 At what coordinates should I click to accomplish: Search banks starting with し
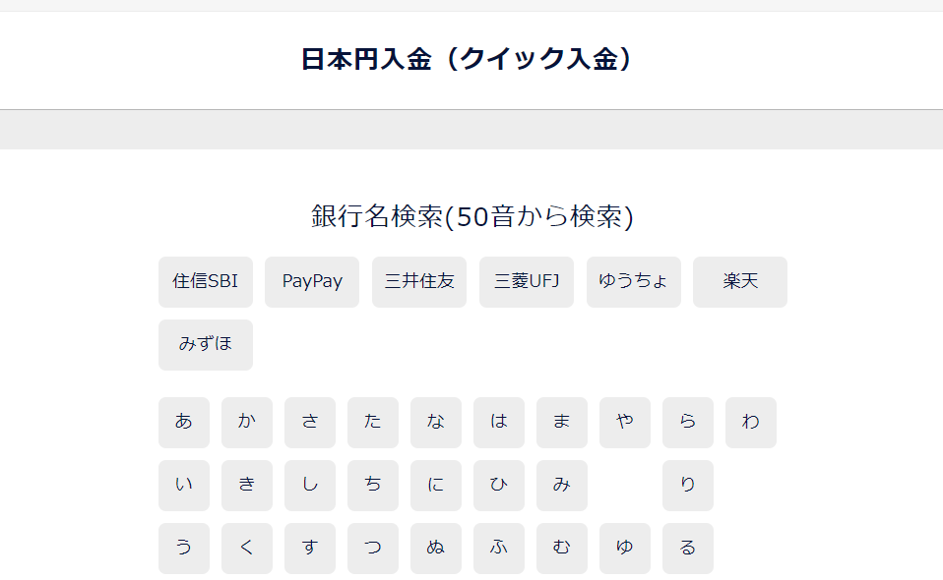[310, 486]
